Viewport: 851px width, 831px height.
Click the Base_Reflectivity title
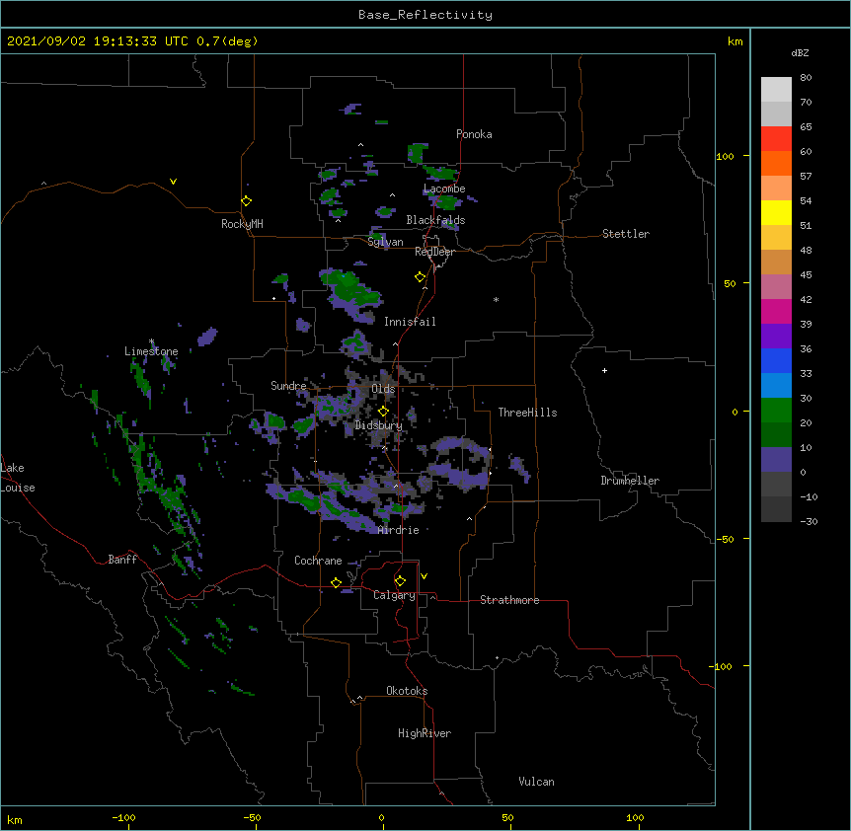[x=425, y=15]
